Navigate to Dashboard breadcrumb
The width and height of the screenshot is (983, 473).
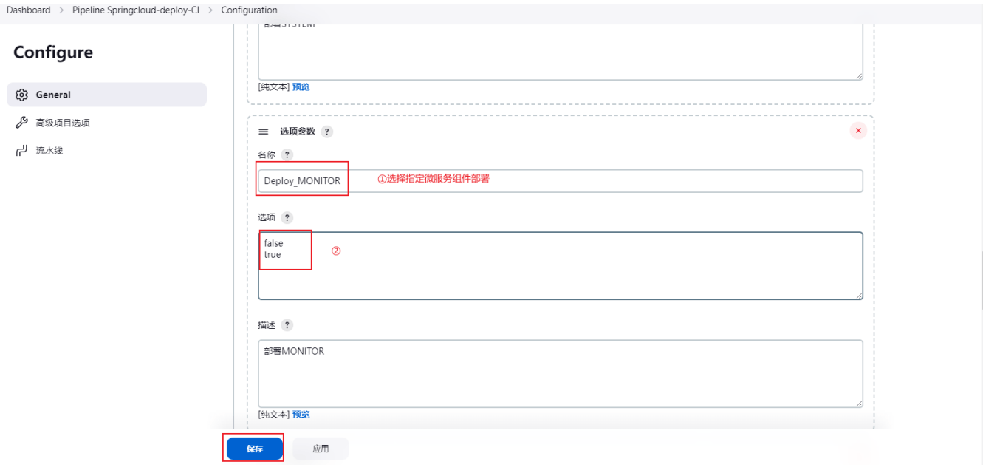tap(29, 10)
